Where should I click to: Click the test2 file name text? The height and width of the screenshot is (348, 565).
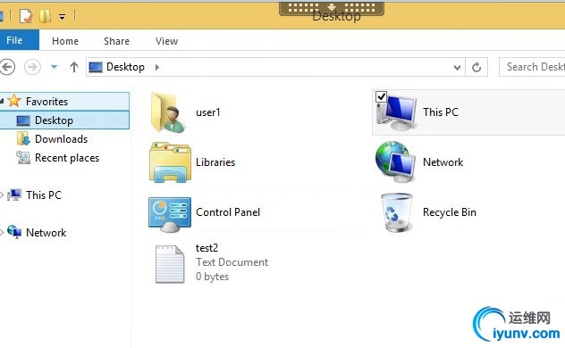(x=207, y=248)
